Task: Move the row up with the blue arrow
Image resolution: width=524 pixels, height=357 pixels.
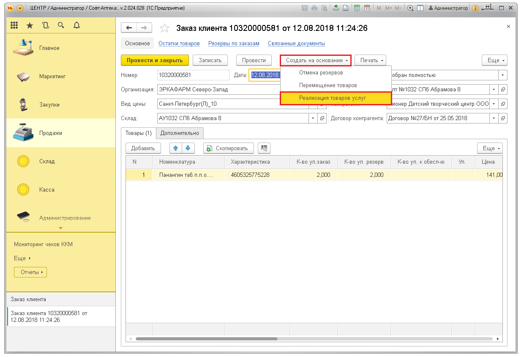Action: point(176,148)
